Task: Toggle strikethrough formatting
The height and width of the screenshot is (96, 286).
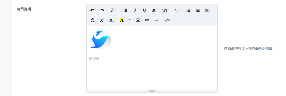Action: [x=93, y=20]
